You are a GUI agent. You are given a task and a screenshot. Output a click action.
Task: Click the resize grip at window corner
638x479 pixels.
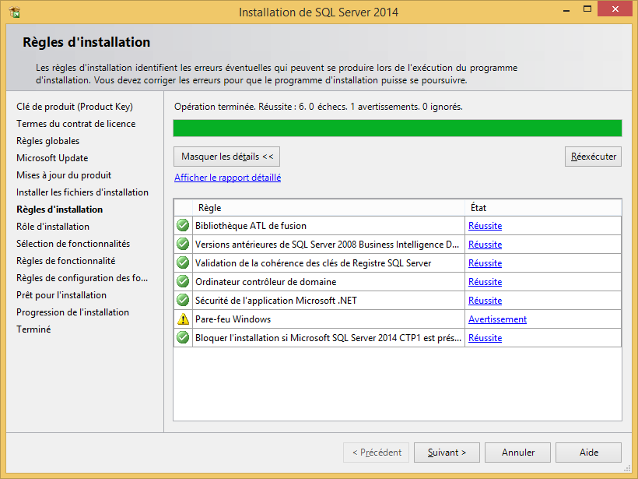[x=627, y=469]
